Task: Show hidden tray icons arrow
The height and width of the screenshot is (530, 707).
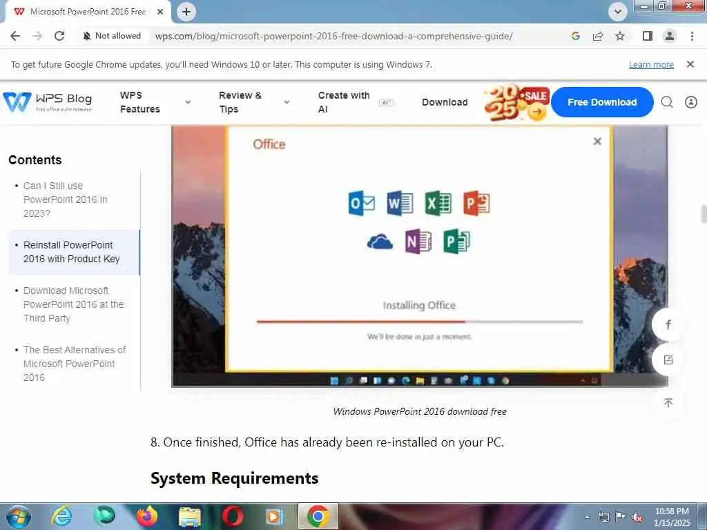Action: point(587,517)
